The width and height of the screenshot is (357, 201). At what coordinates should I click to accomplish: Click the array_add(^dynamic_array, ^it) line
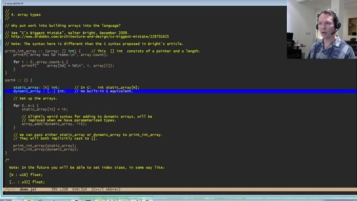54,124
